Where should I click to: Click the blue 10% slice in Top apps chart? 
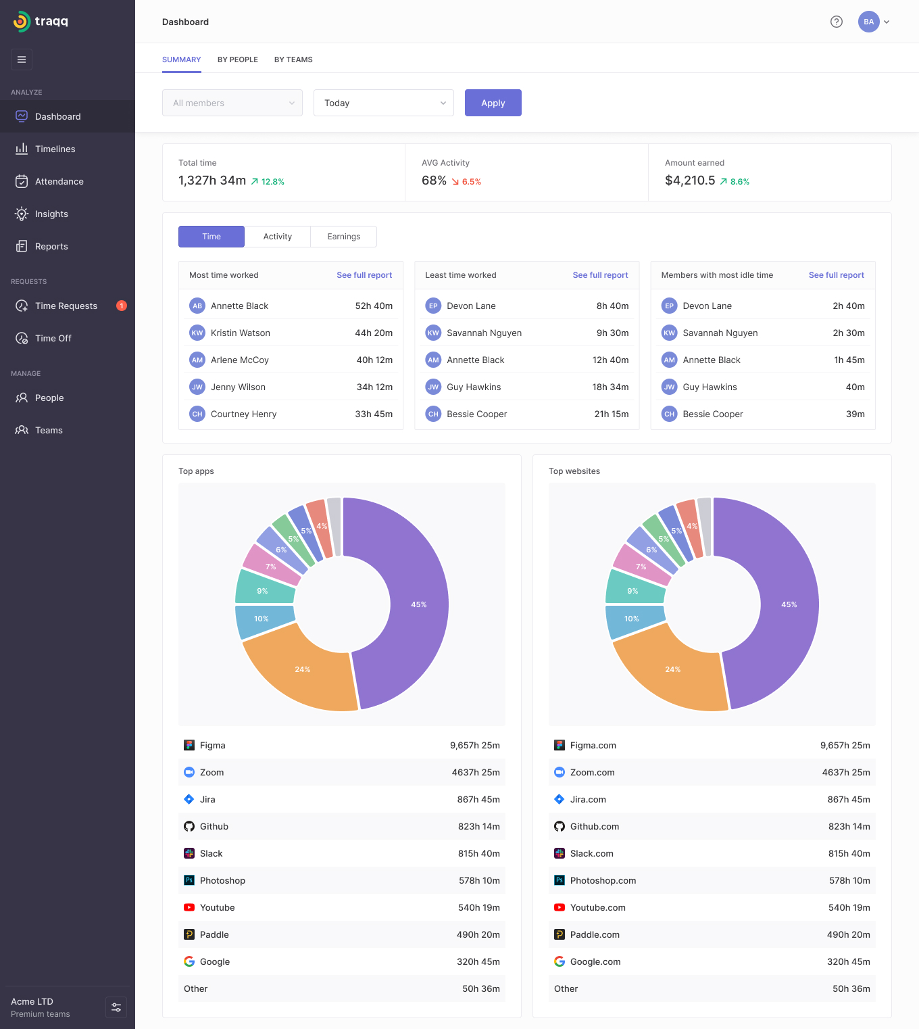264,621
